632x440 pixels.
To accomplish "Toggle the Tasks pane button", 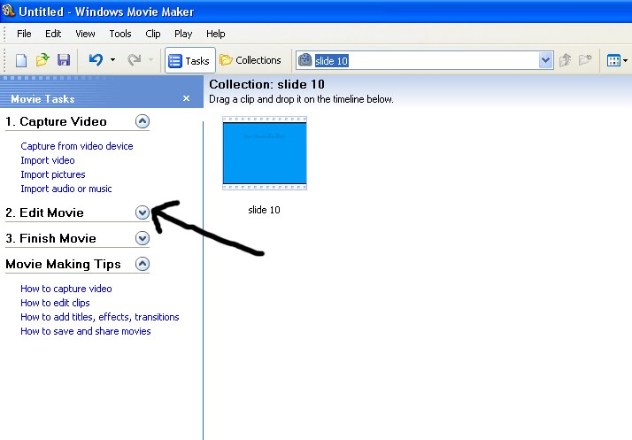I will (189, 60).
